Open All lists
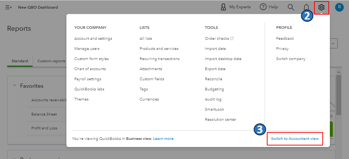The height and width of the screenshot is (159, 349). click(x=146, y=39)
